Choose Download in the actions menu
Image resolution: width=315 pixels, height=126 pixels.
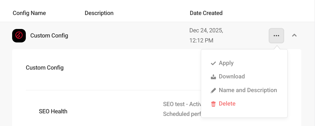point(232,77)
